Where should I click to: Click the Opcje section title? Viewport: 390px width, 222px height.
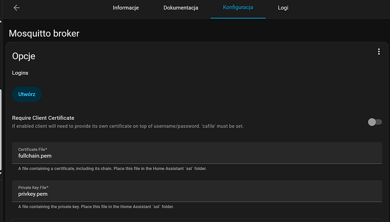(x=24, y=56)
